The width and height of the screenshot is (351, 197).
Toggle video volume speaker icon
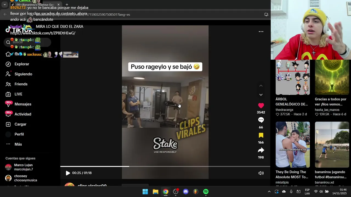tap(261, 173)
